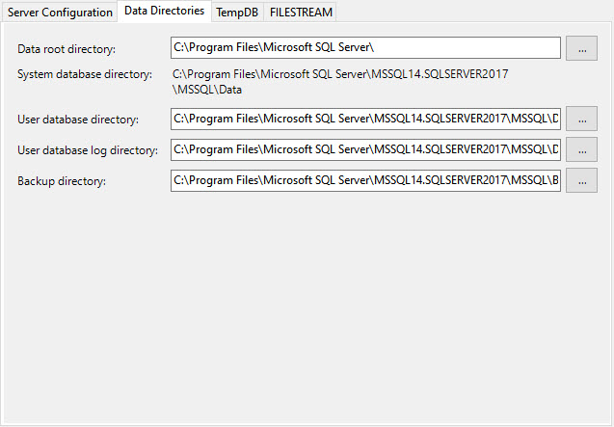
Task: Place cursor in the Backup directory field
Action: [365, 180]
